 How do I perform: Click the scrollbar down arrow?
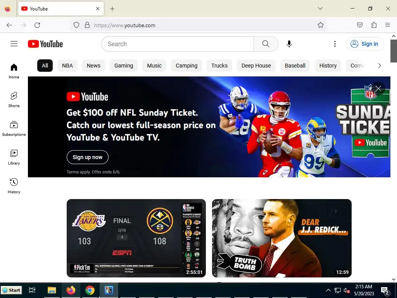click(394, 279)
